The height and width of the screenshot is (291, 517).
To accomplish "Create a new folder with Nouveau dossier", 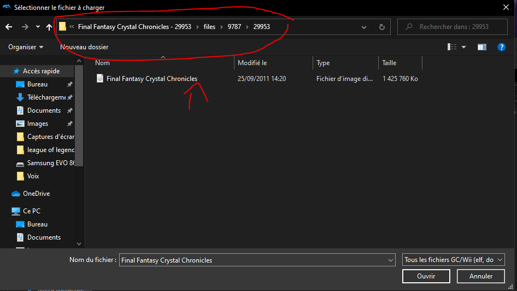I will pyautogui.click(x=84, y=47).
